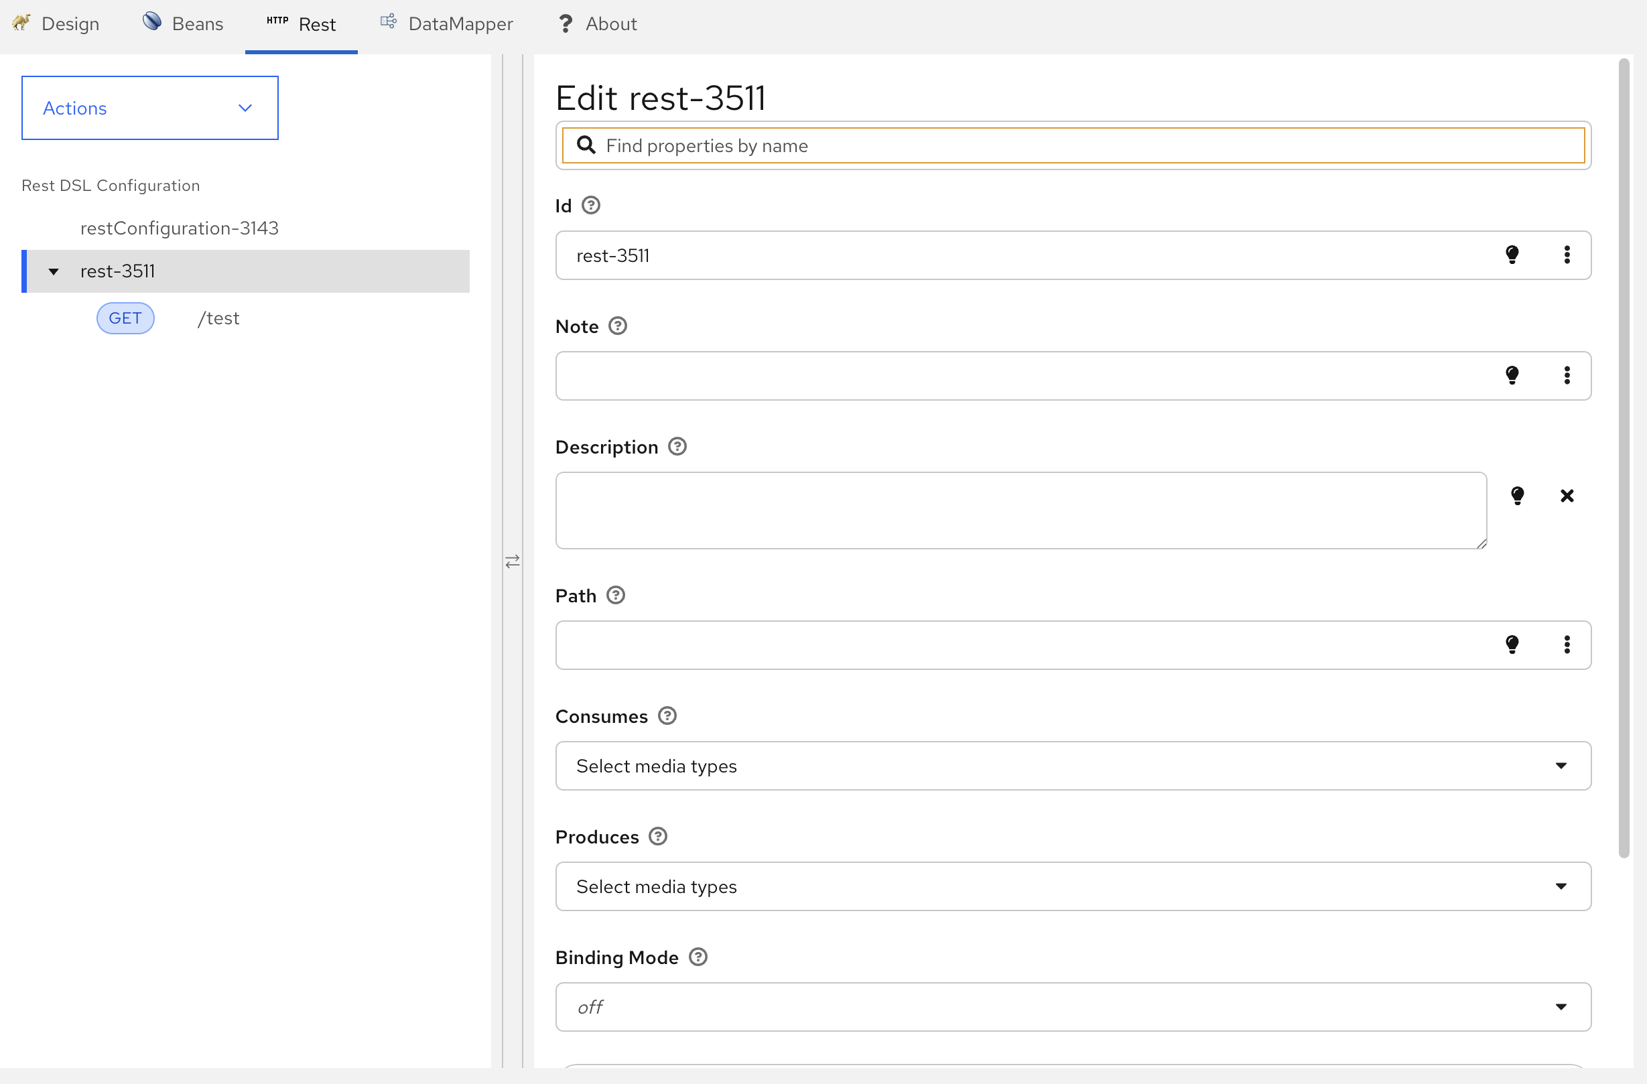Open the Design tab
Image resolution: width=1647 pixels, height=1084 pixels.
pyautogui.click(x=56, y=24)
